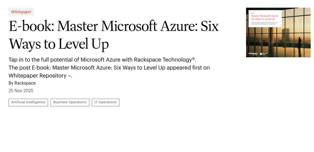Viewport: 314px width, 152px height.
Task: Click the word 'By' in the byline
Action: point(11,83)
